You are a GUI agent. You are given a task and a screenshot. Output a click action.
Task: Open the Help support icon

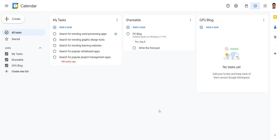(228, 6)
